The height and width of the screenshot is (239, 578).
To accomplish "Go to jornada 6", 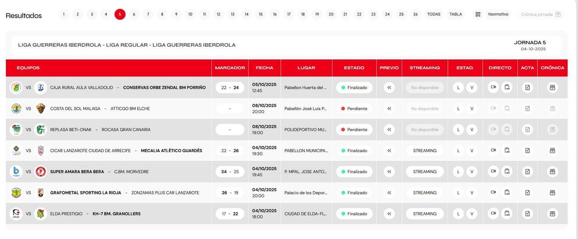I will point(134,14).
